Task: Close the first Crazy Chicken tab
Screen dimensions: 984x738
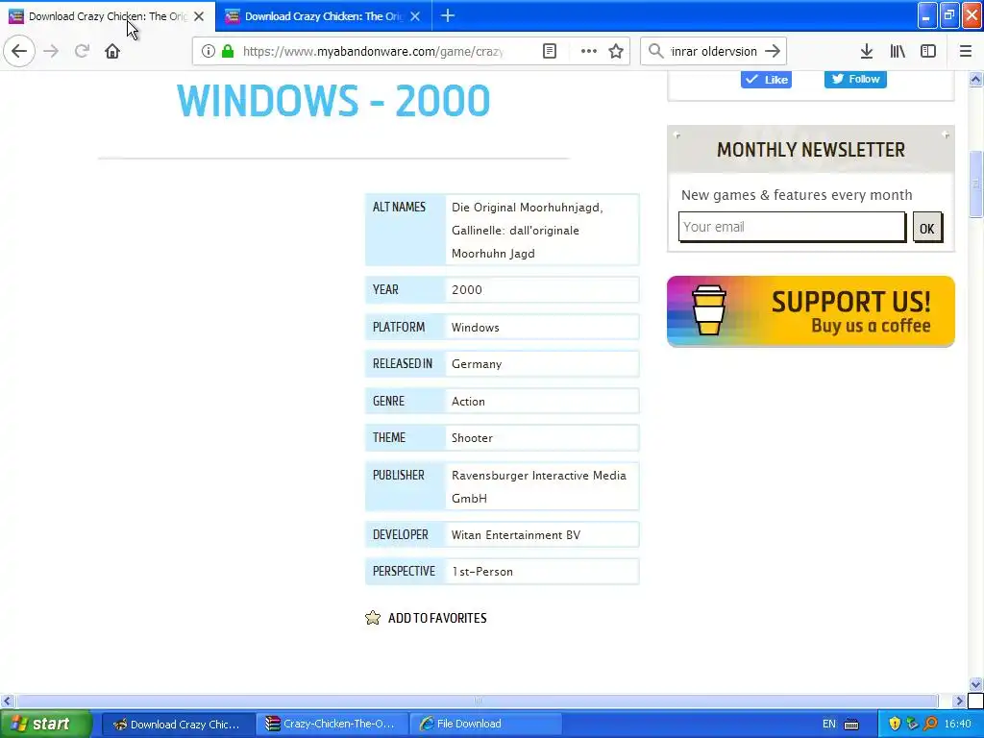Action: pyautogui.click(x=199, y=16)
